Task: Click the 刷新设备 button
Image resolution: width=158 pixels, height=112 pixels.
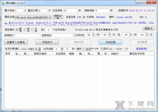Action: coord(58,17)
